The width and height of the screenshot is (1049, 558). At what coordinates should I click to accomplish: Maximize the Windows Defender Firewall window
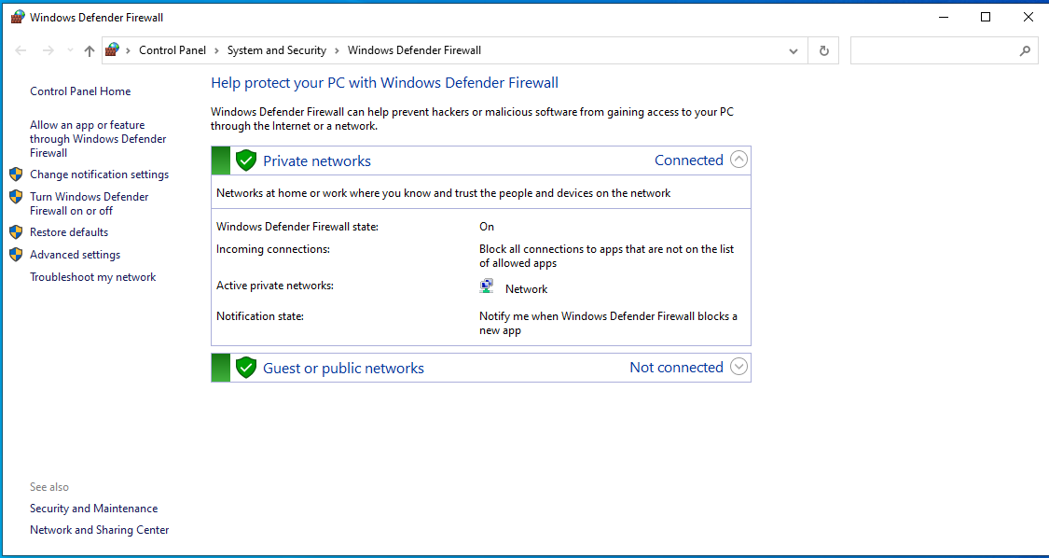click(986, 18)
